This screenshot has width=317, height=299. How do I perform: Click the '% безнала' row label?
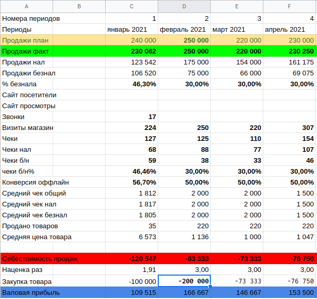[x=19, y=84]
